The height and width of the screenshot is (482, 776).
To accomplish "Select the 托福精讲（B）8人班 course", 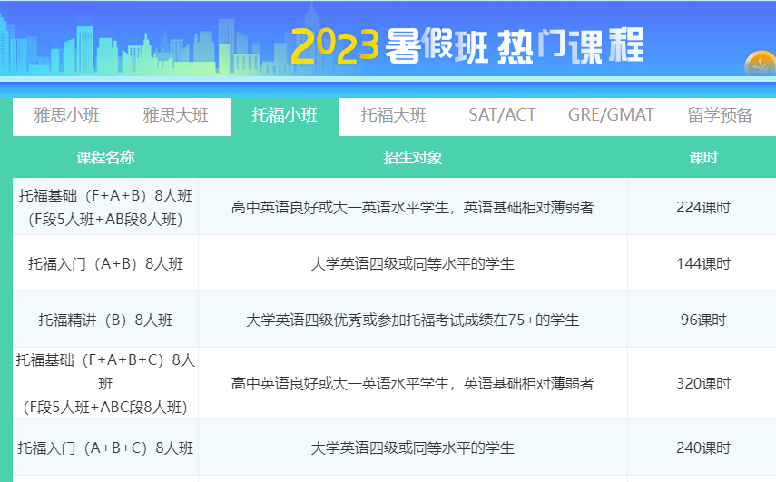I will (105, 320).
